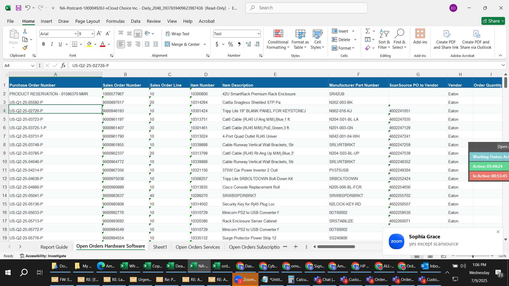This screenshot has height=286, width=509.
Task: Toggle Align Left alignment
Action: tap(121, 44)
